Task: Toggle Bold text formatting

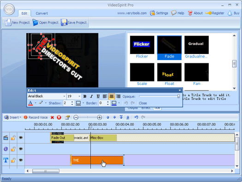Action: click(85, 97)
